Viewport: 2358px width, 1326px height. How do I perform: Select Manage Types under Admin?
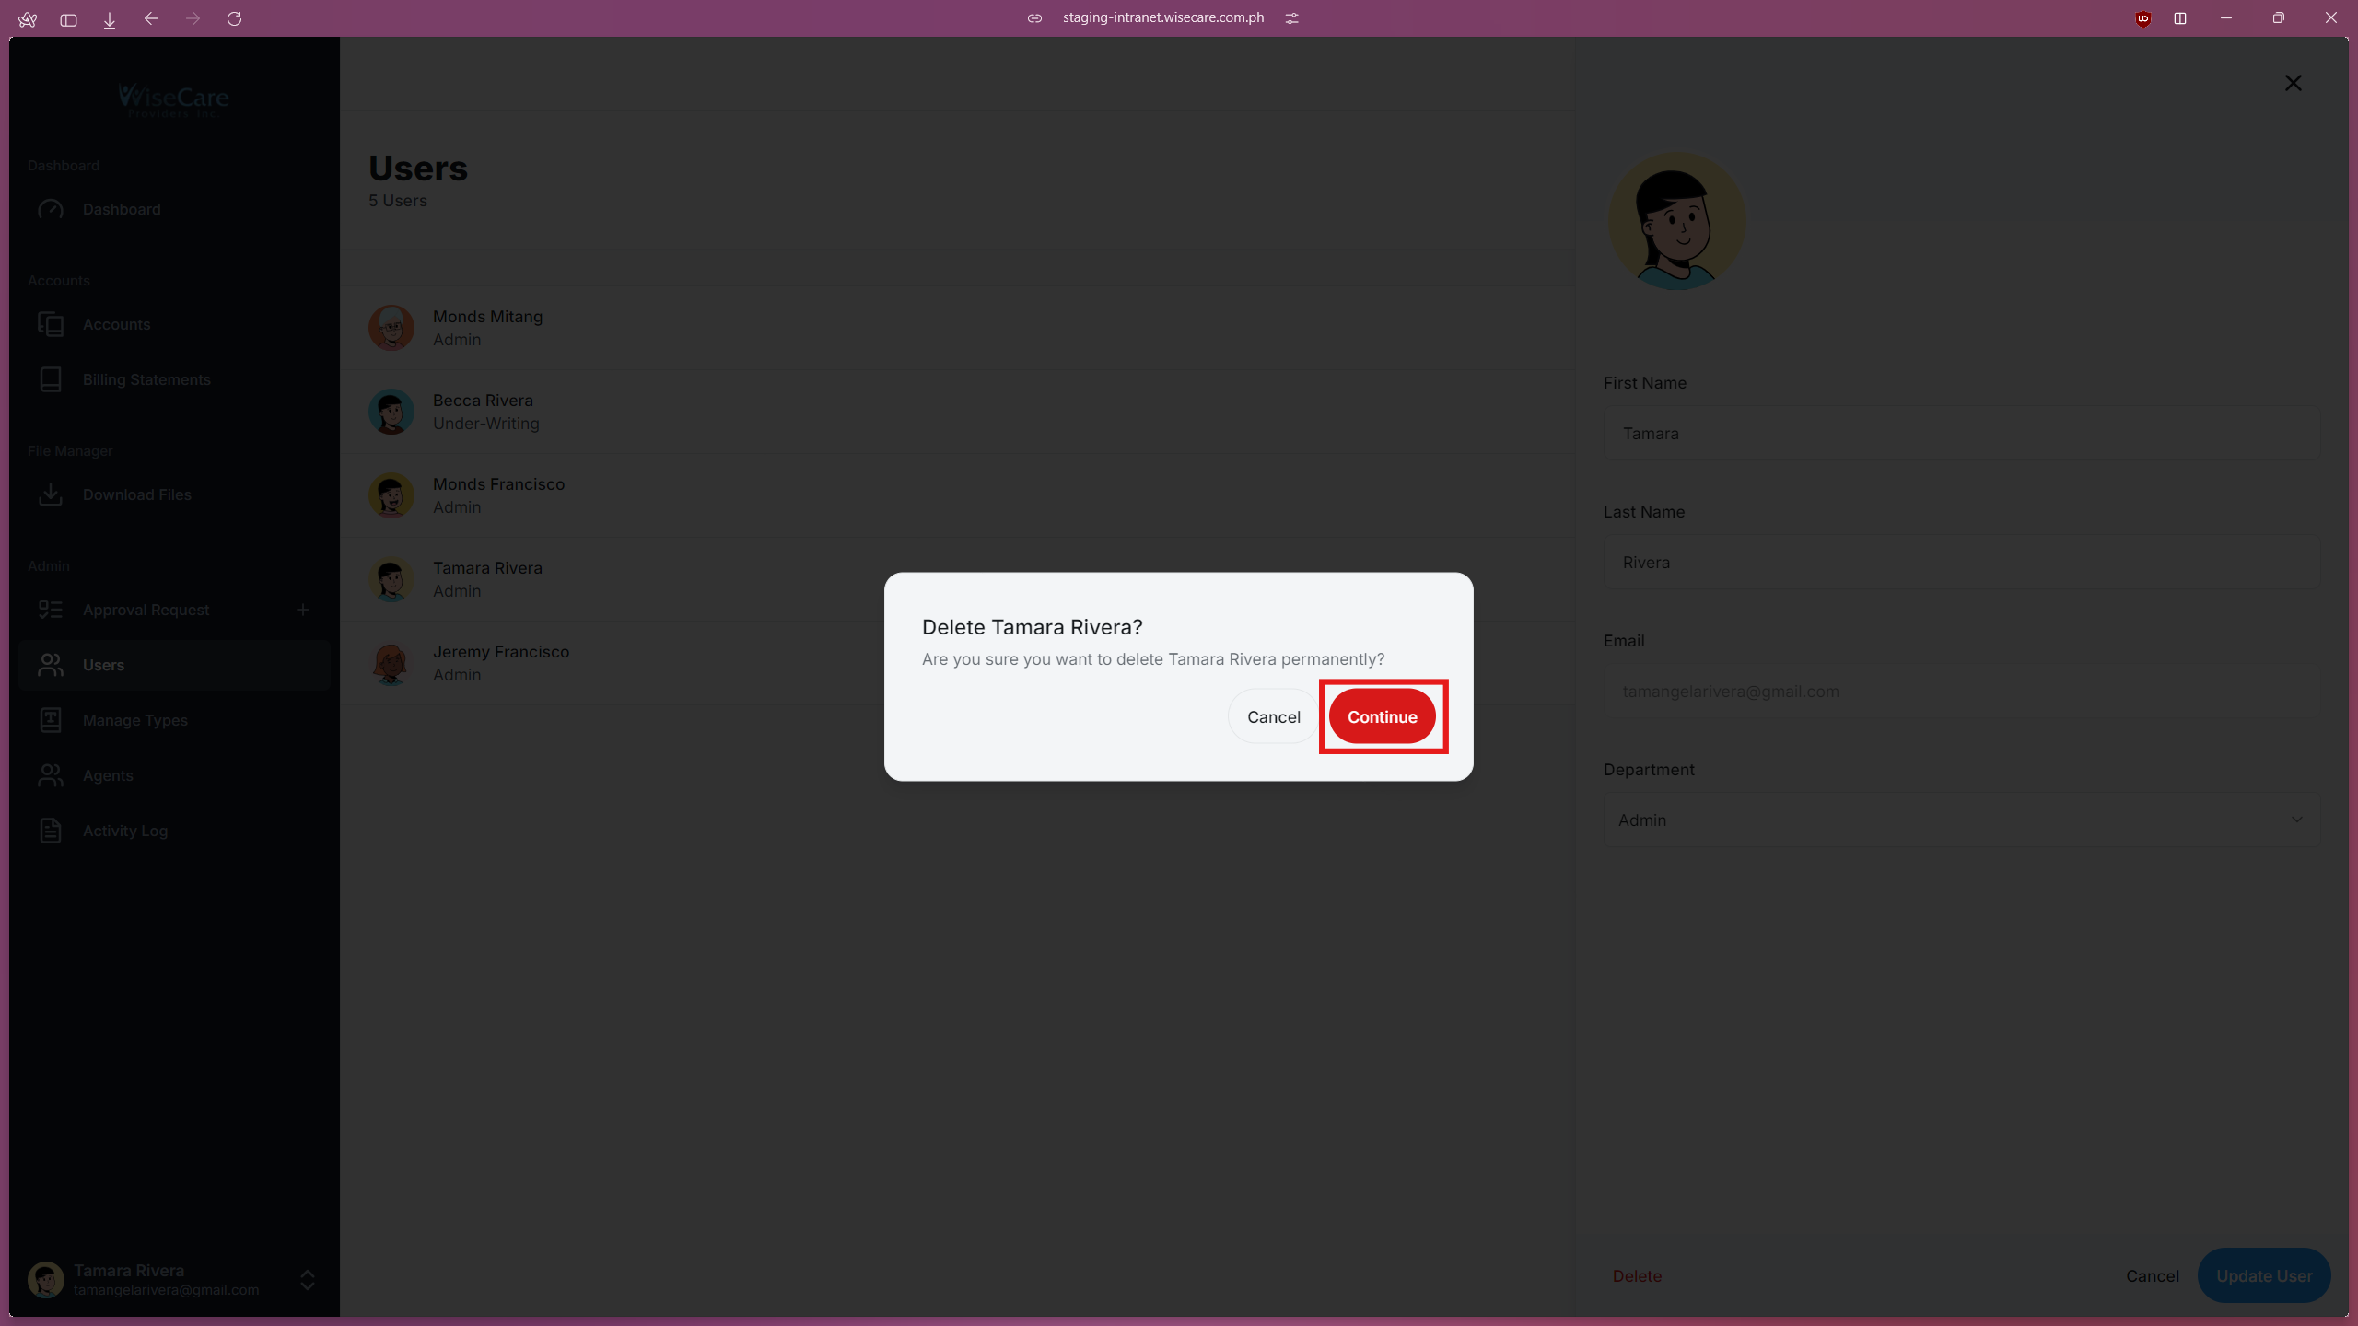134,720
